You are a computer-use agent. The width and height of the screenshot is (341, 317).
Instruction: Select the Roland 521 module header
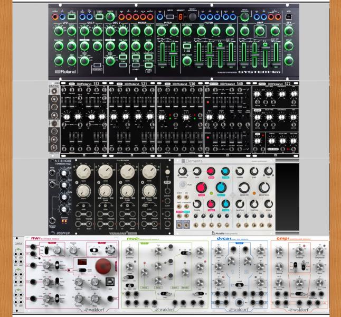[x=132, y=83]
